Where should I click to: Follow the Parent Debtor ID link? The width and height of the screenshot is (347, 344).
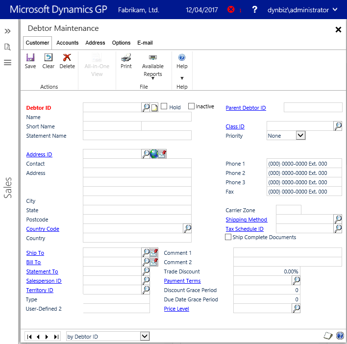(x=246, y=108)
